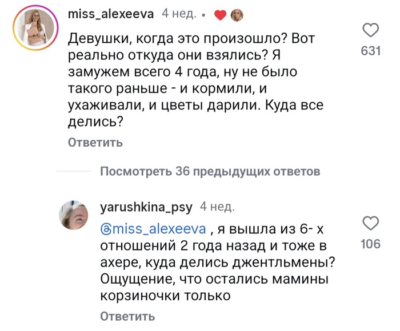Reply to the yarushkina_psy comment via Ответить
This screenshot has width=400, height=331.
tap(127, 316)
